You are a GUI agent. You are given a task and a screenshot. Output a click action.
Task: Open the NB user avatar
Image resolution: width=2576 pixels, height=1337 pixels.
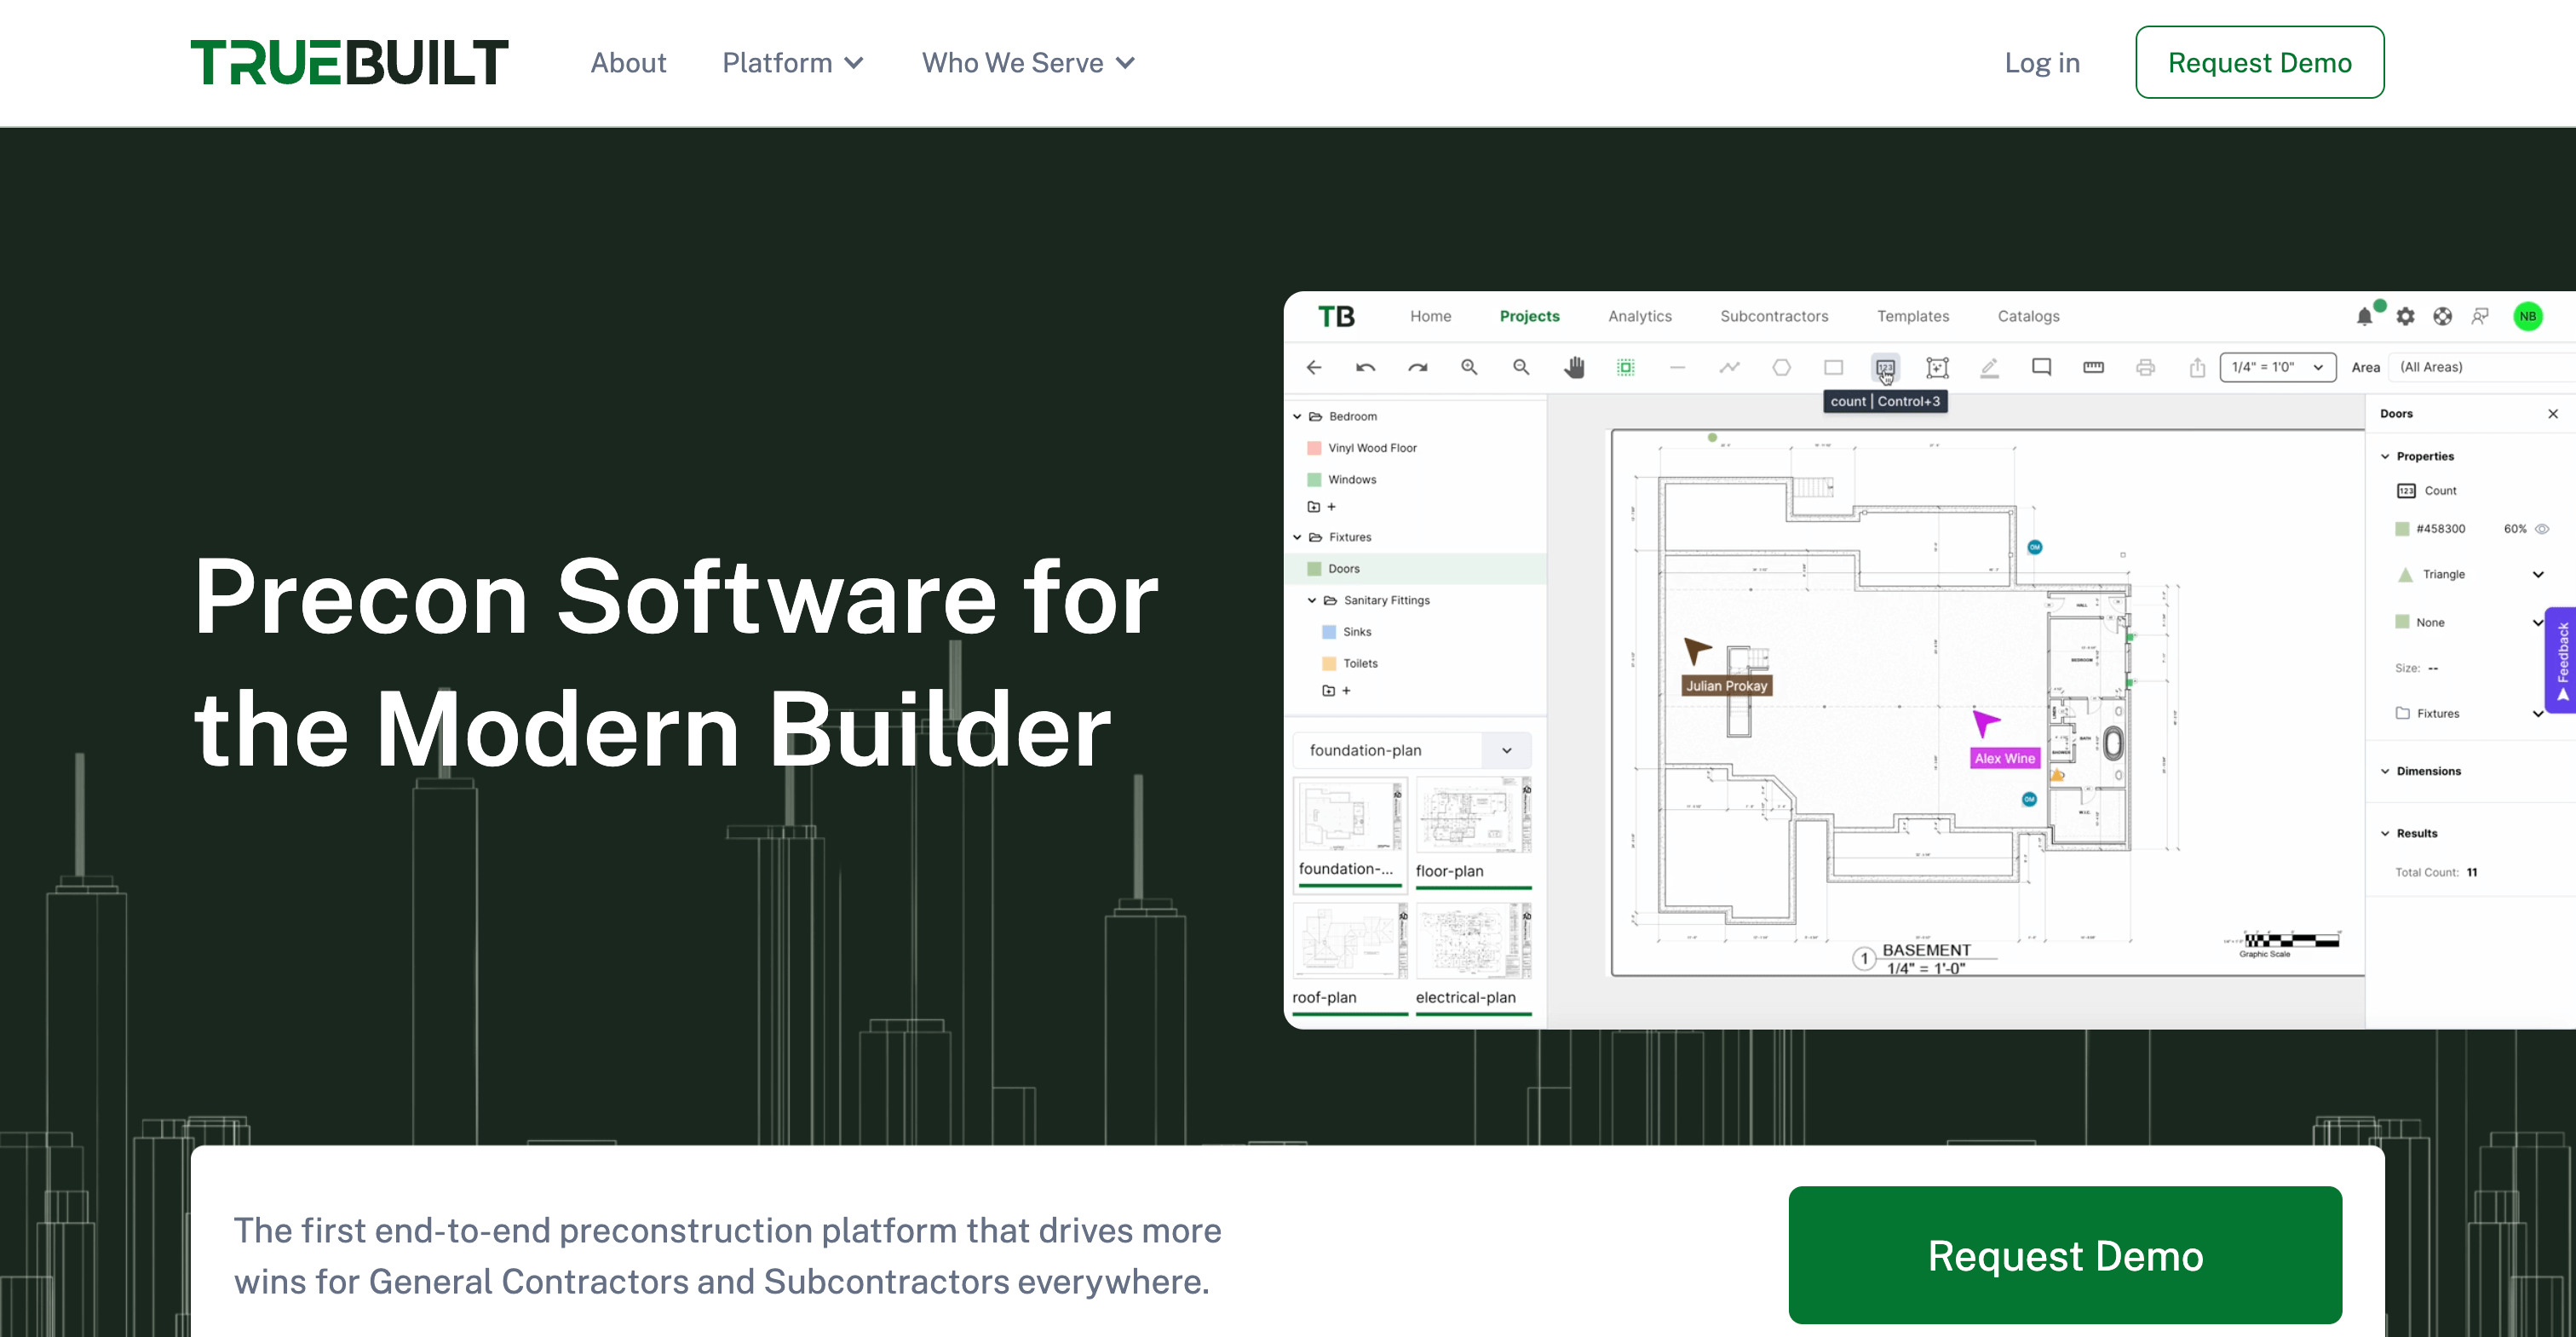click(2527, 316)
